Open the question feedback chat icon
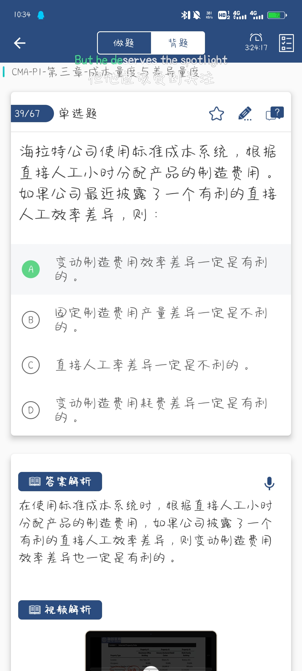Screen dimensions: 302x671 click(x=275, y=114)
